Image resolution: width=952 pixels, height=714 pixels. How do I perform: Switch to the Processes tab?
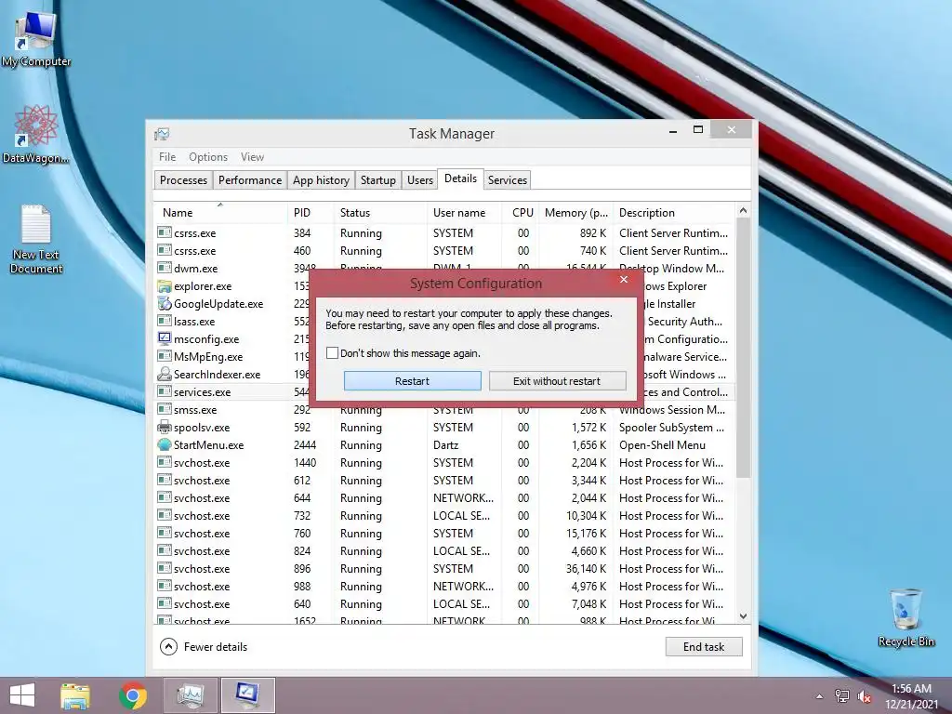click(183, 179)
